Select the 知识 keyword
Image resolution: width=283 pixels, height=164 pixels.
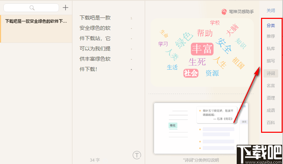[x=240, y=43]
